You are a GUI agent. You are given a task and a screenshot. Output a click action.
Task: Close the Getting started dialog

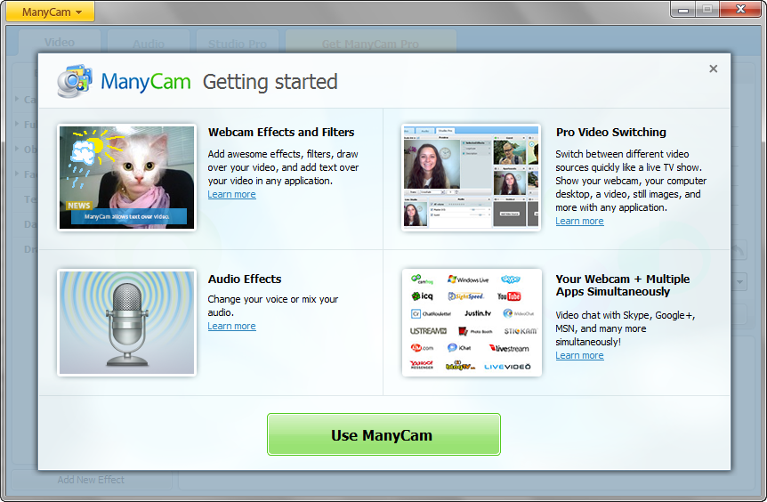(714, 69)
